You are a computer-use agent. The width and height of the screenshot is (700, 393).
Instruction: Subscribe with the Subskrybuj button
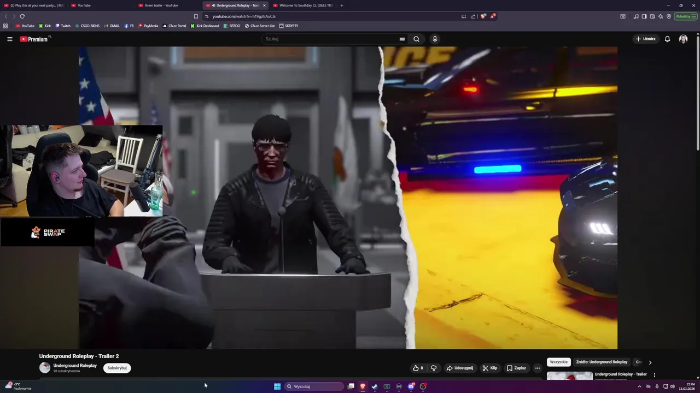pyautogui.click(x=117, y=368)
